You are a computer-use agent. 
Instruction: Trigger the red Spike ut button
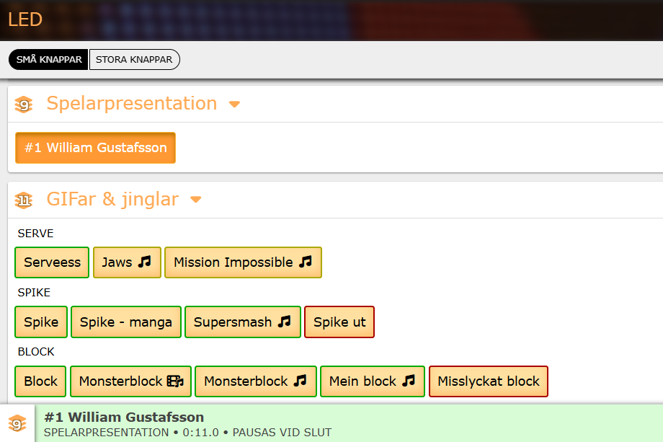click(x=339, y=322)
